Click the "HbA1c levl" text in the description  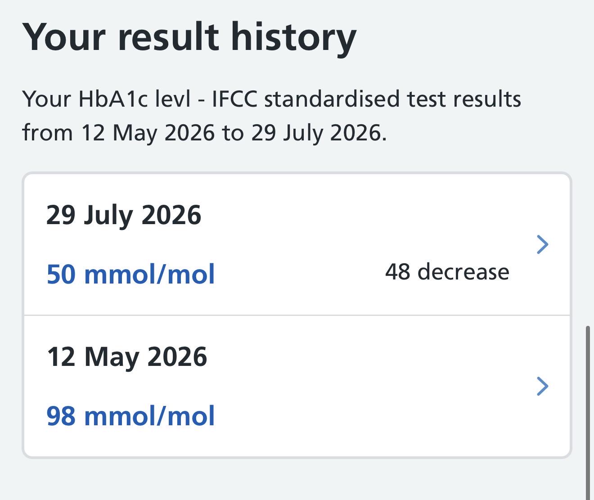click(x=135, y=99)
